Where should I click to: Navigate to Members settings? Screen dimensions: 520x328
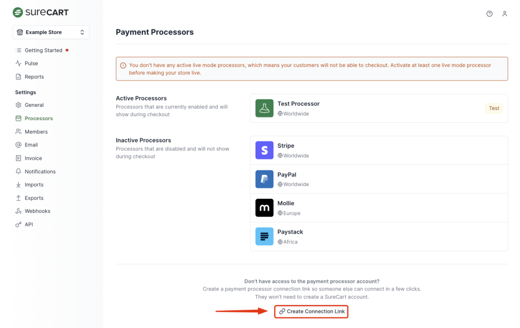tap(36, 132)
